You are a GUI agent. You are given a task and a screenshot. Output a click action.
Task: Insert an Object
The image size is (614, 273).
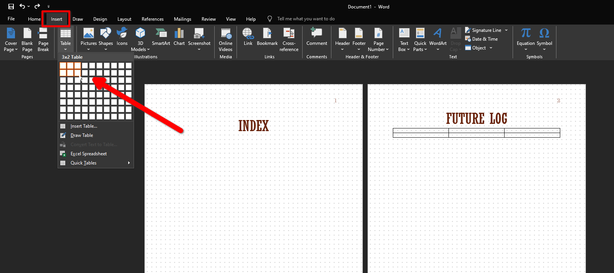click(x=476, y=48)
